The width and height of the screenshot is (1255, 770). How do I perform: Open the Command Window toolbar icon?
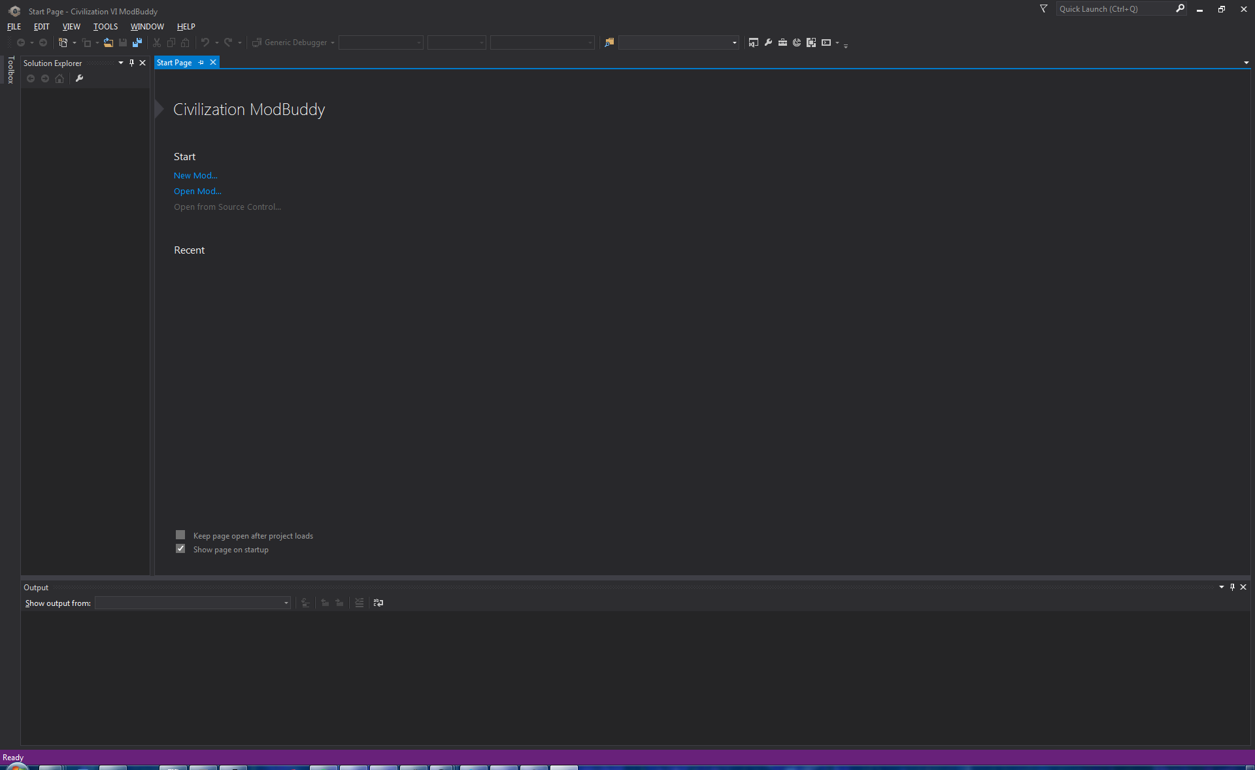coord(826,42)
